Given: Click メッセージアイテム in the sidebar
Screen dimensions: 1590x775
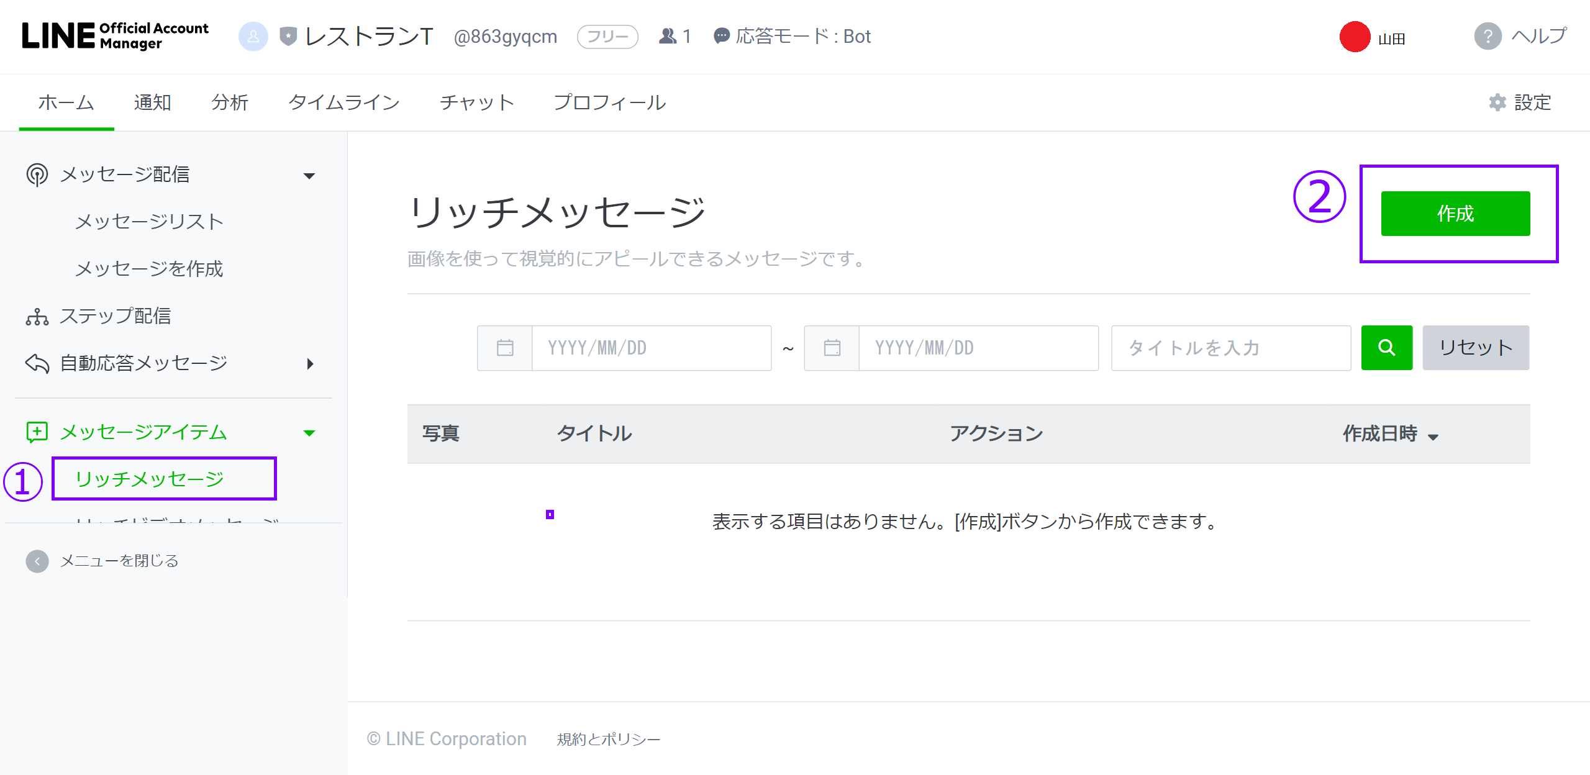Looking at the screenshot, I should tap(143, 432).
